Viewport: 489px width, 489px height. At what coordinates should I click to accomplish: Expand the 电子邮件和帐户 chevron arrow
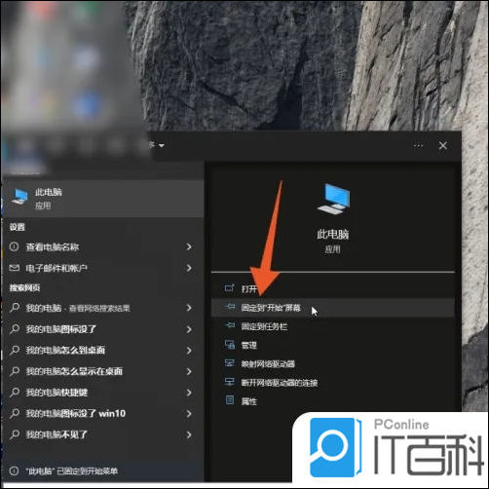[189, 268]
